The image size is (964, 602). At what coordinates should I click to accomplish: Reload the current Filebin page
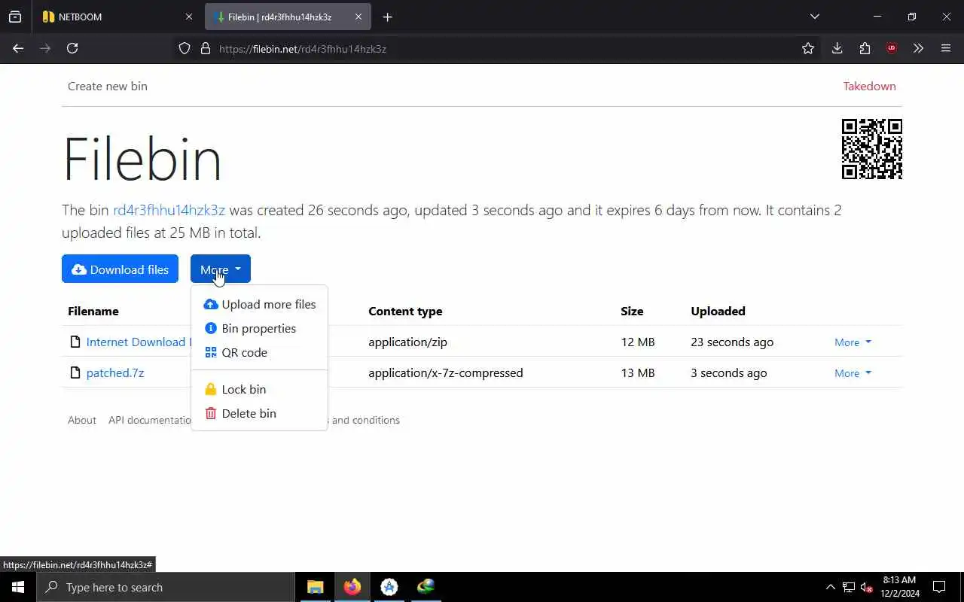coord(72,48)
